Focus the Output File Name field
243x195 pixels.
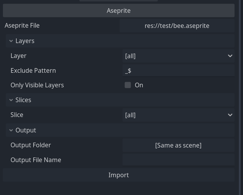tap(178, 160)
